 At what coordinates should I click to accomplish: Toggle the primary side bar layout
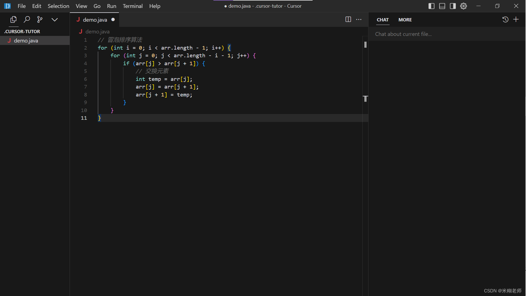pos(431,6)
